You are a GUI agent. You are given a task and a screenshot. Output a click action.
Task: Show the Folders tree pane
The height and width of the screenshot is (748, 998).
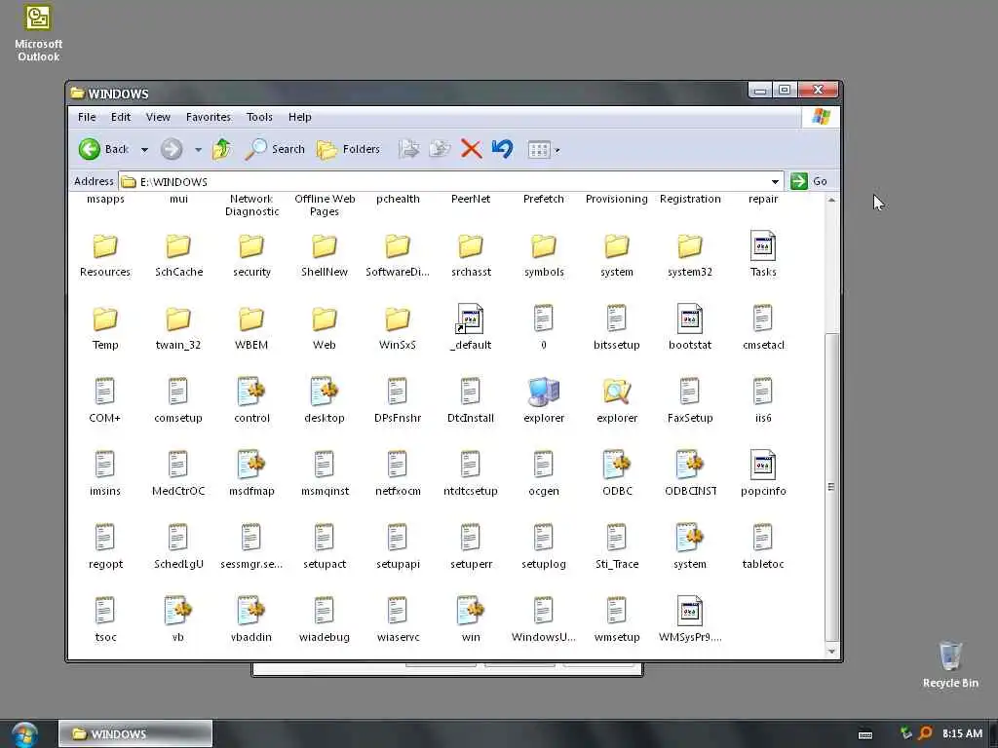tap(349, 149)
